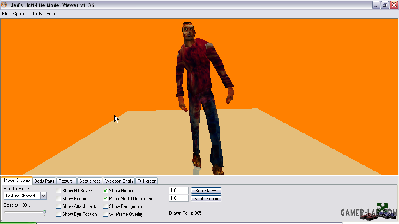
Task: Click the Opacity slider handle
Action: [x=44, y=213]
